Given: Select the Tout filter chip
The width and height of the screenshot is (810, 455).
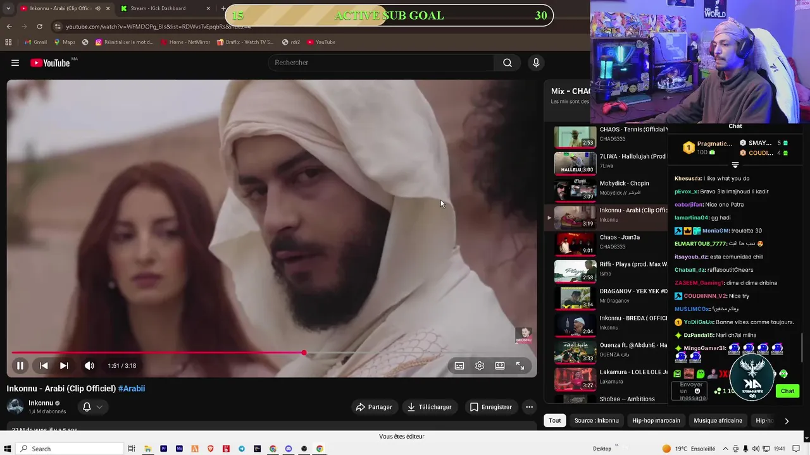Looking at the screenshot, I should pos(555,420).
